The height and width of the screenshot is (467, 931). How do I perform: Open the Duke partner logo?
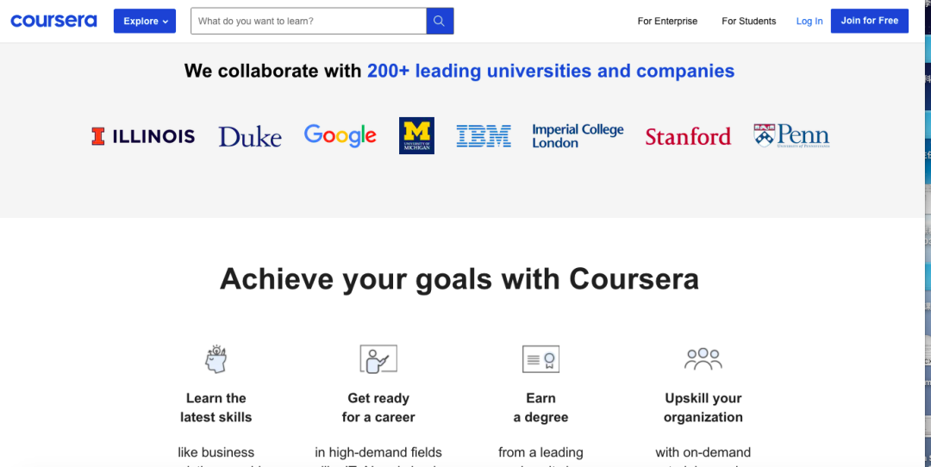(x=250, y=137)
